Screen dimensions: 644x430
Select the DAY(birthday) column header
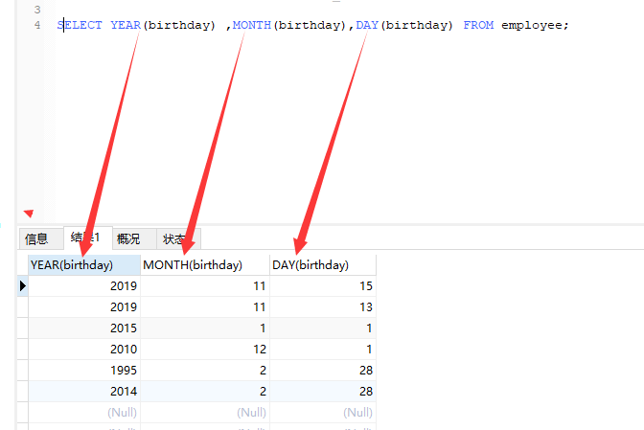click(x=323, y=265)
